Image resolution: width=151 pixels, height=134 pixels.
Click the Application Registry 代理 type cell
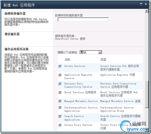118,75
